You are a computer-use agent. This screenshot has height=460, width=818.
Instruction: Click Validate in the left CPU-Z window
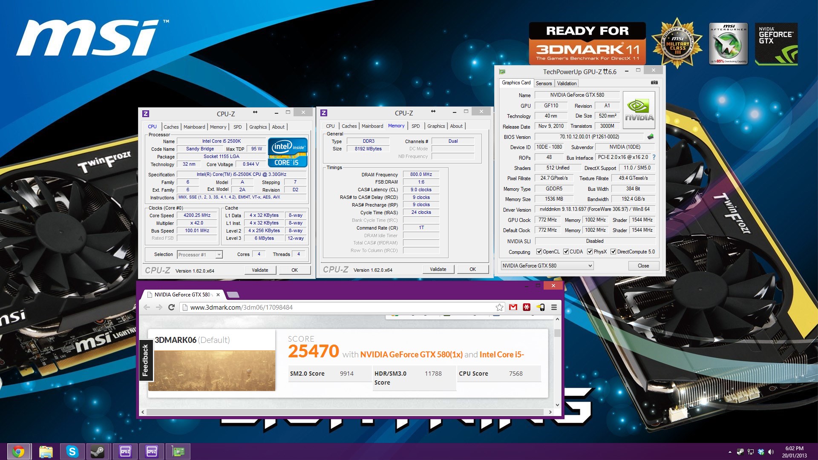coord(260,270)
